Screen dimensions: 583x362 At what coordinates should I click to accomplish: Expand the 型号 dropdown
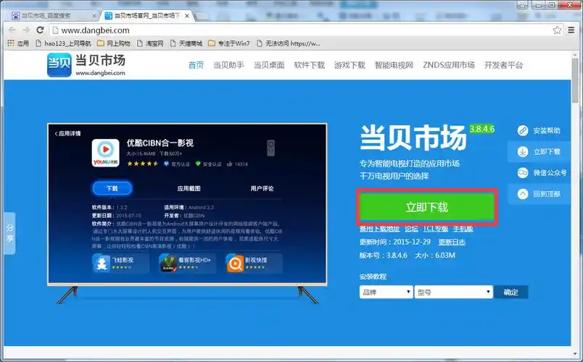click(453, 292)
